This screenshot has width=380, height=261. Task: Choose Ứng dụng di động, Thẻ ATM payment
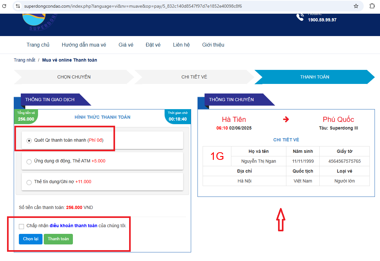[x=29, y=161]
